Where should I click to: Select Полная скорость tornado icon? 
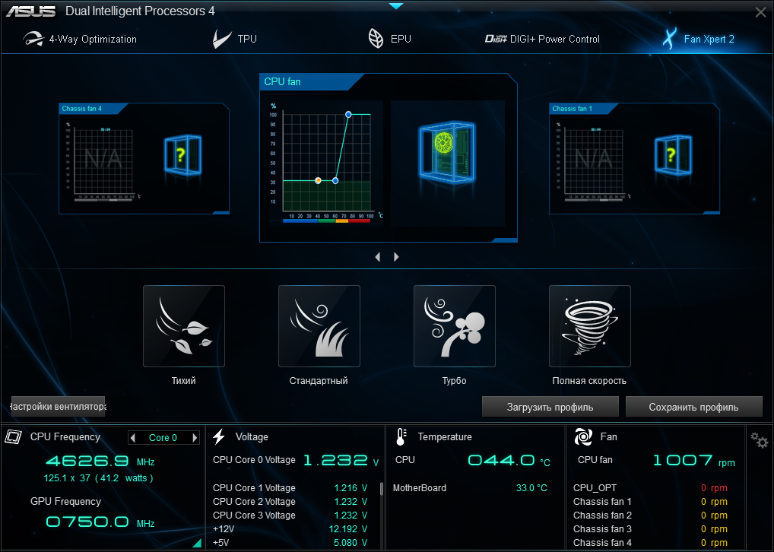click(589, 326)
